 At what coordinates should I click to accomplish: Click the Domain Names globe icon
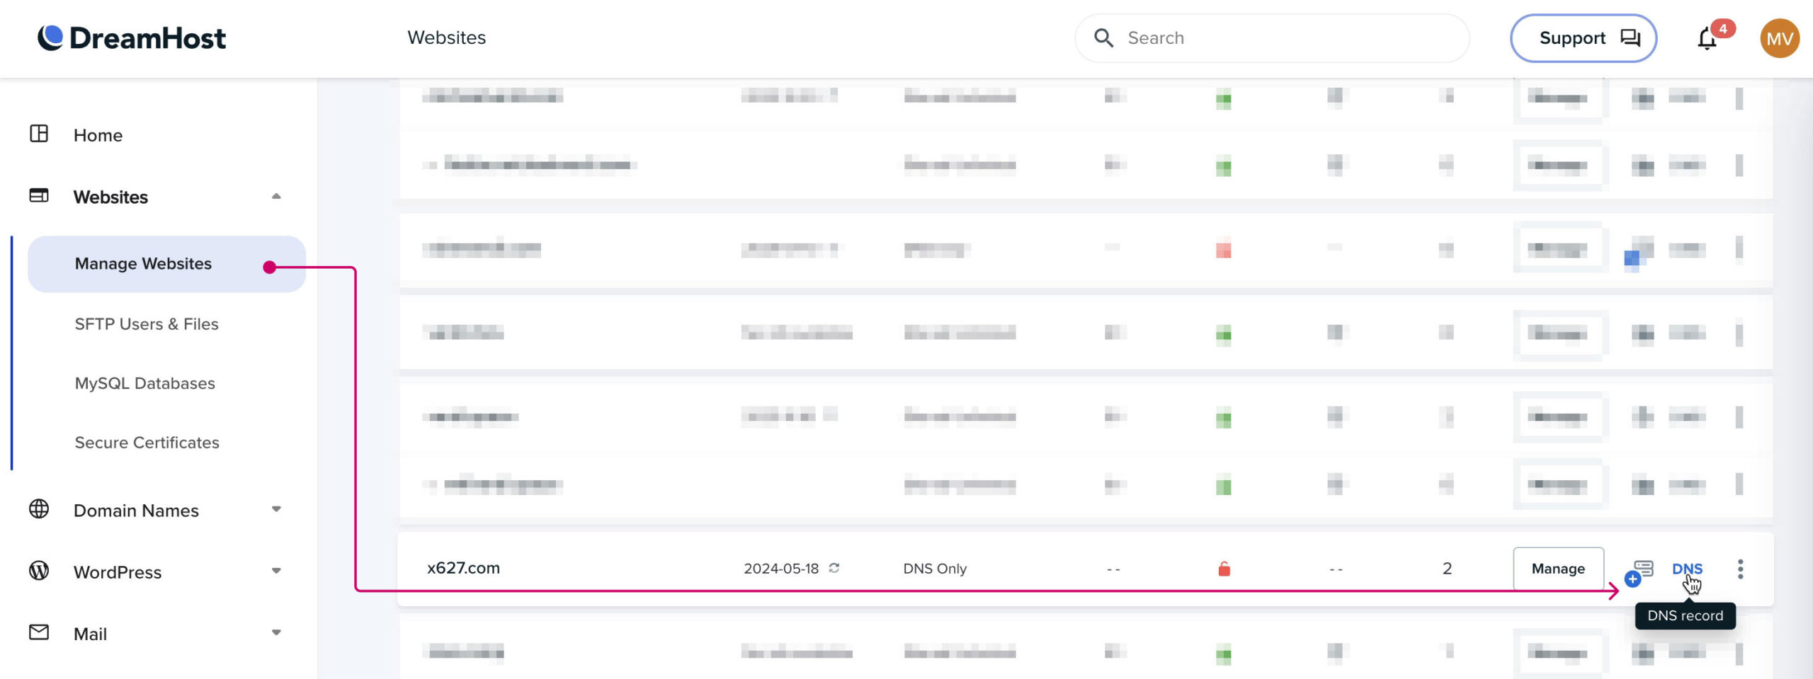(39, 509)
